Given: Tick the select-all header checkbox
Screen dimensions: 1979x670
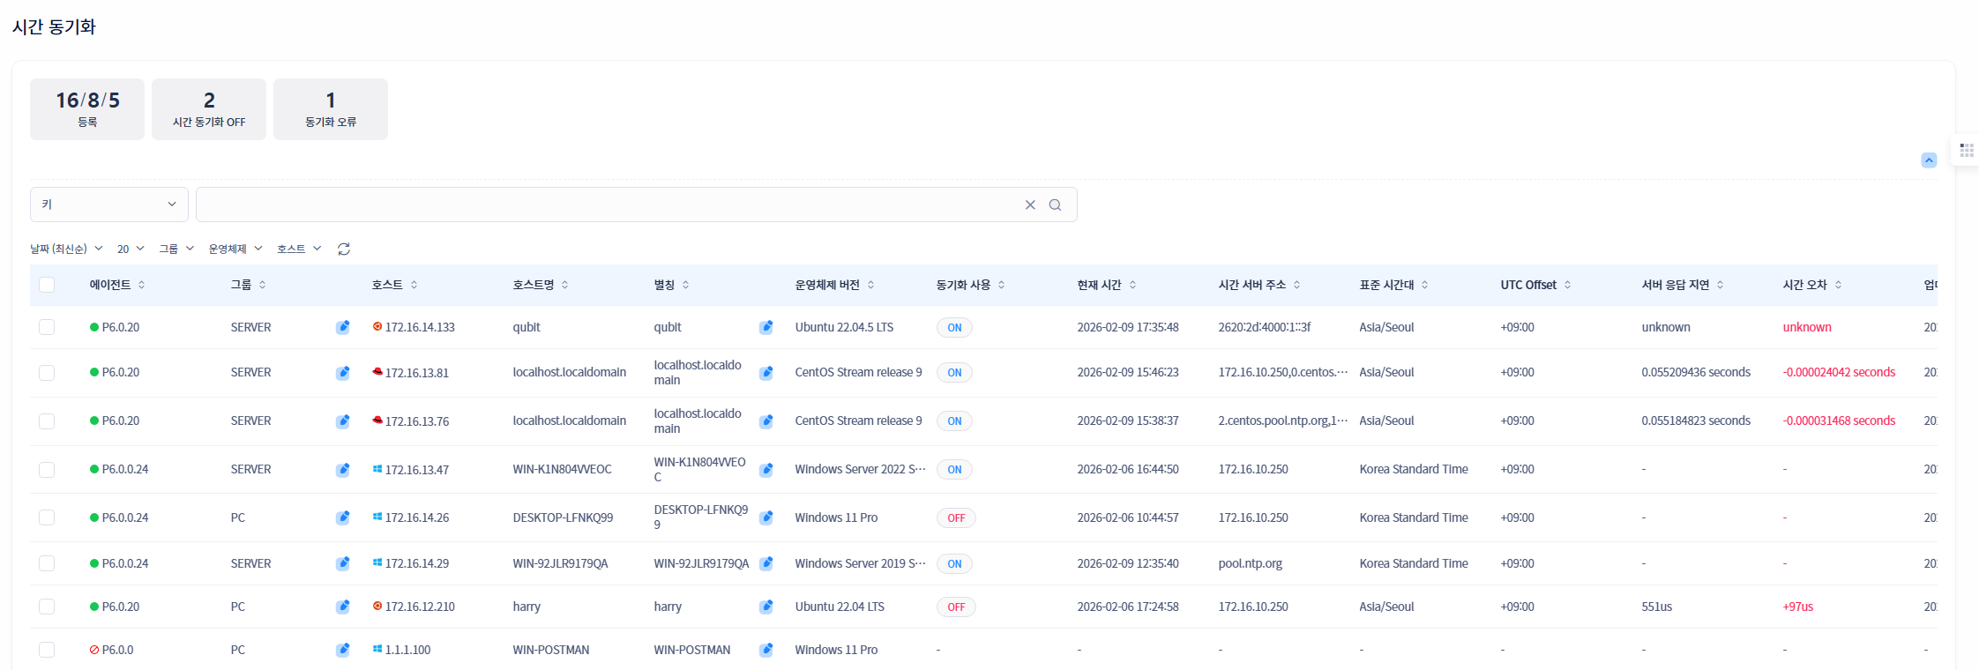Looking at the screenshot, I should (47, 285).
